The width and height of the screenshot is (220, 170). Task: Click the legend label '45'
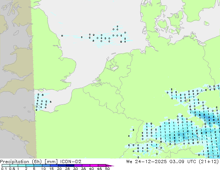99,169
